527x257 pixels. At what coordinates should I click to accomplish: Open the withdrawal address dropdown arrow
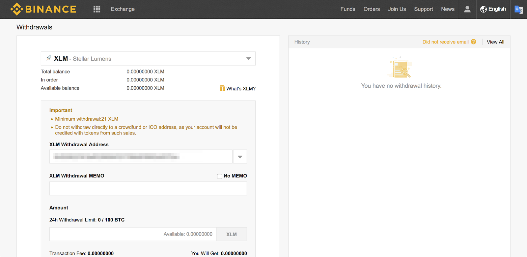click(240, 157)
